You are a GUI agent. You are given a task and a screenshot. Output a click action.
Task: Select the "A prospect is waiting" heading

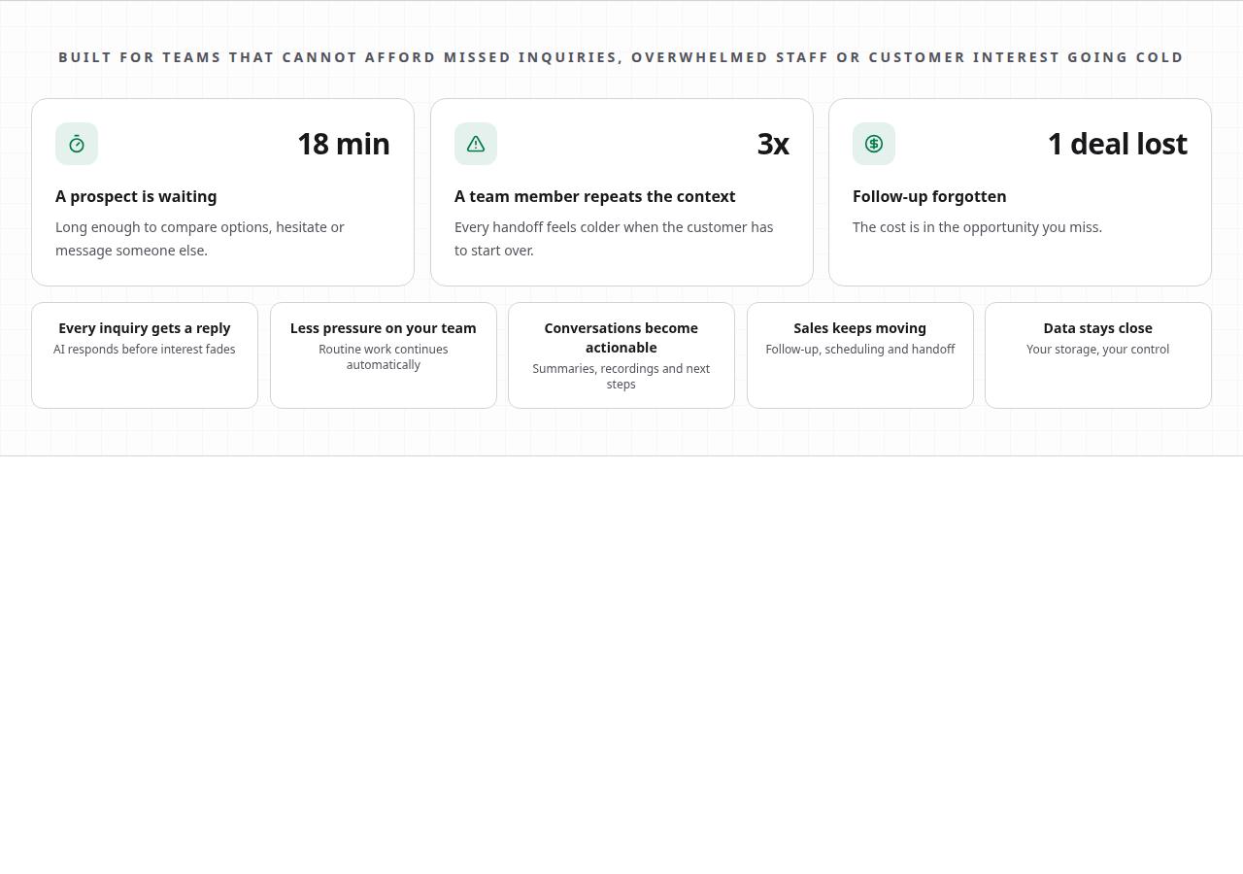click(x=136, y=196)
